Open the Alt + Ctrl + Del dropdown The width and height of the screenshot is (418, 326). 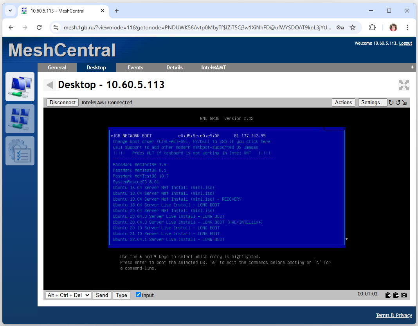pos(68,295)
